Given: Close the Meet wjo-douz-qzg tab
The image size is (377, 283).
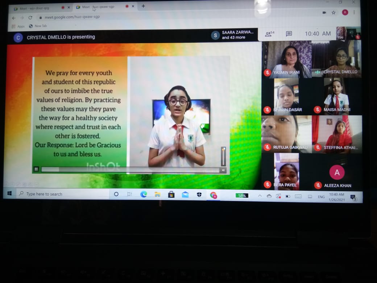Looking at the screenshot, I should pyautogui.click(x=69, y=8).
